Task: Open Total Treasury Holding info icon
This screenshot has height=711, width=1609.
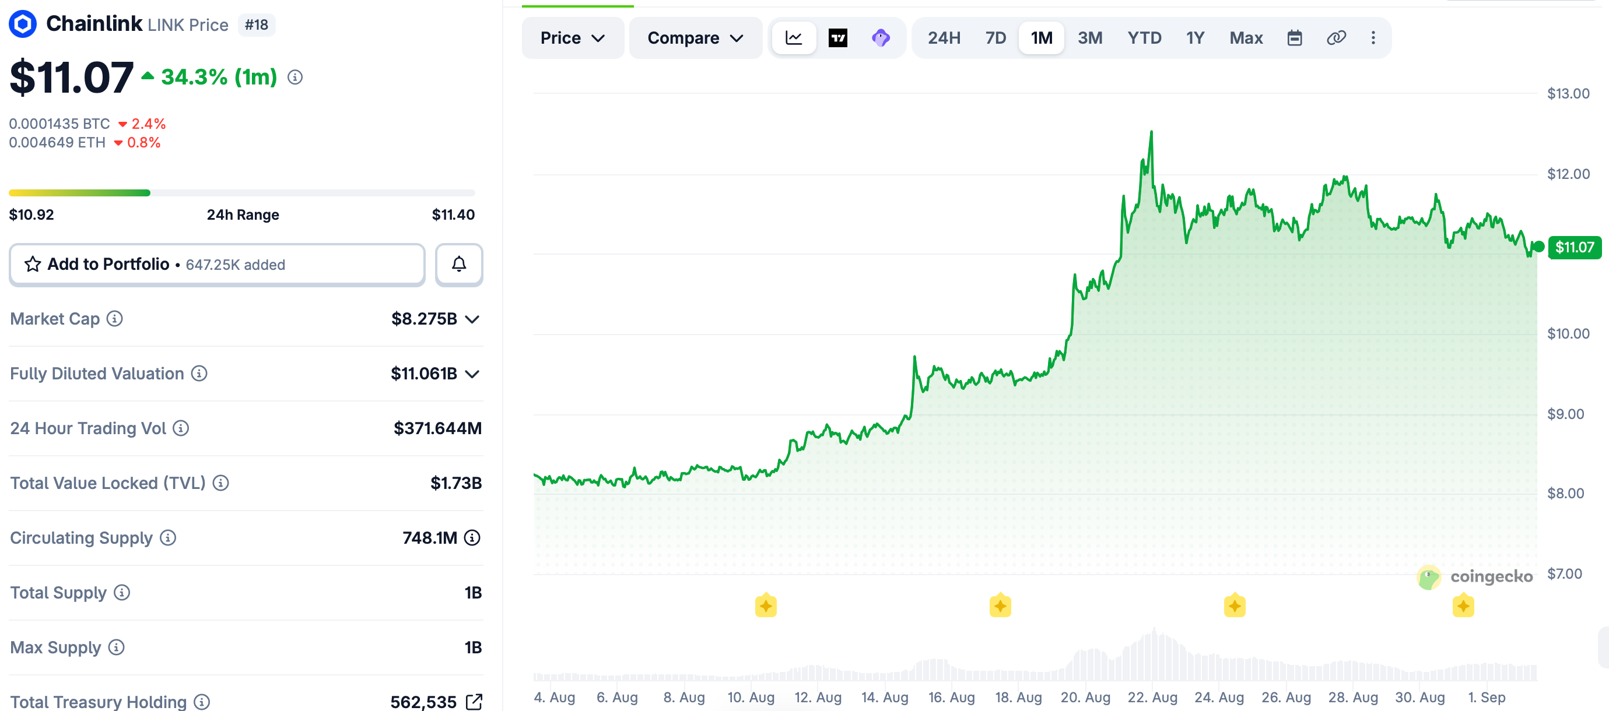Action: click(x=202, y=702)
